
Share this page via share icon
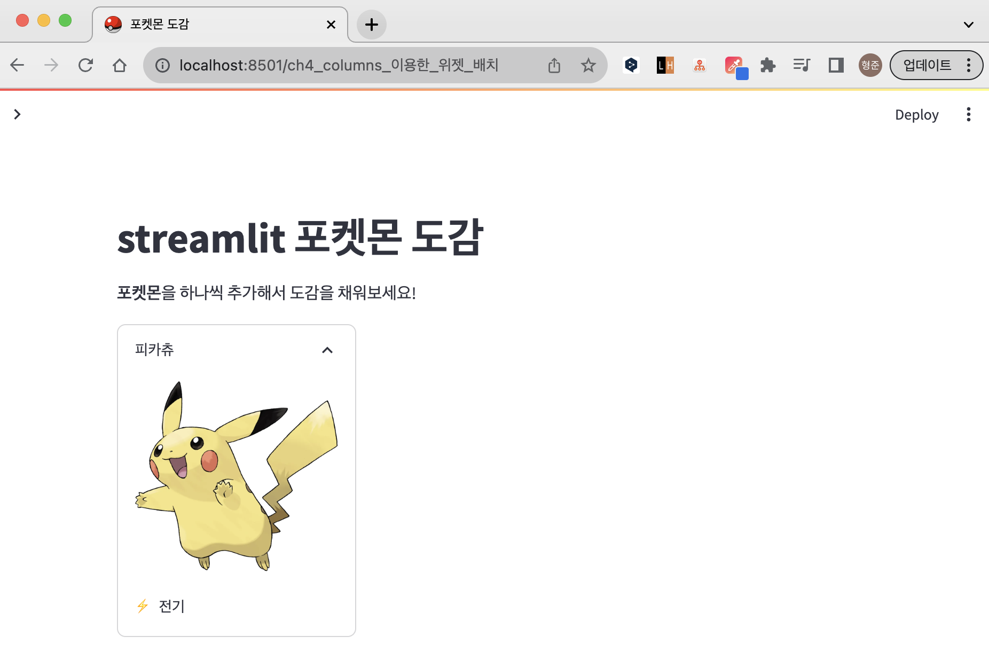[554, 65]
